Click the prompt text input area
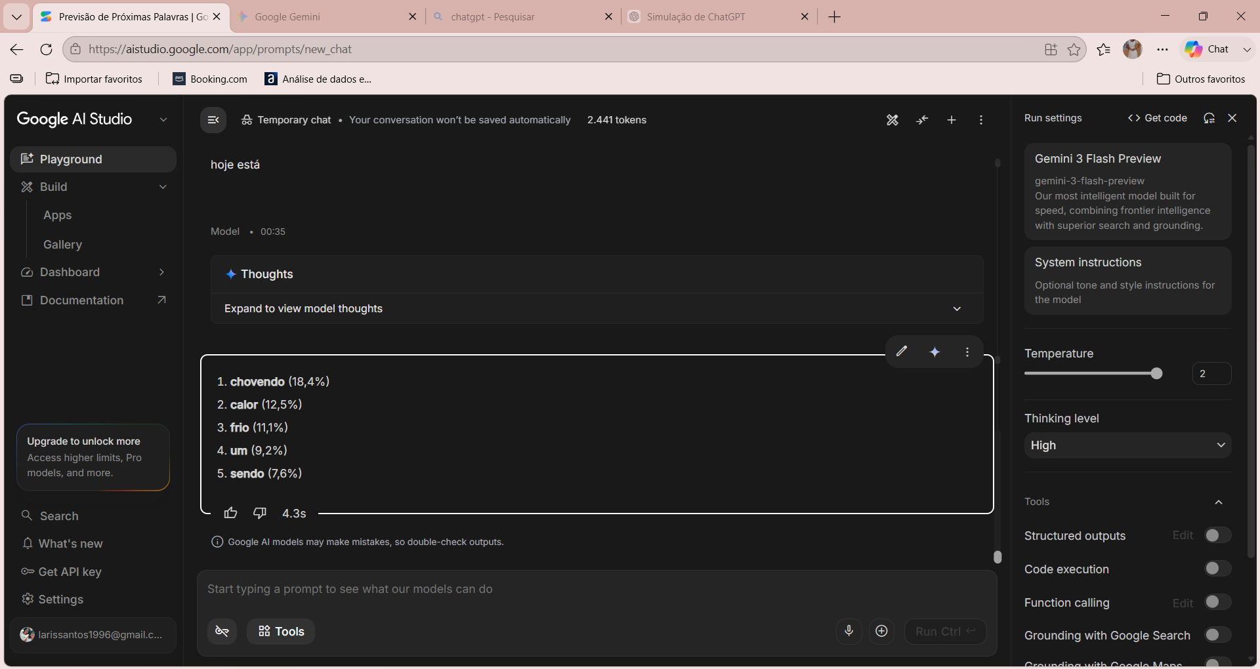1260x669 pixels. (x=597, y=589)
